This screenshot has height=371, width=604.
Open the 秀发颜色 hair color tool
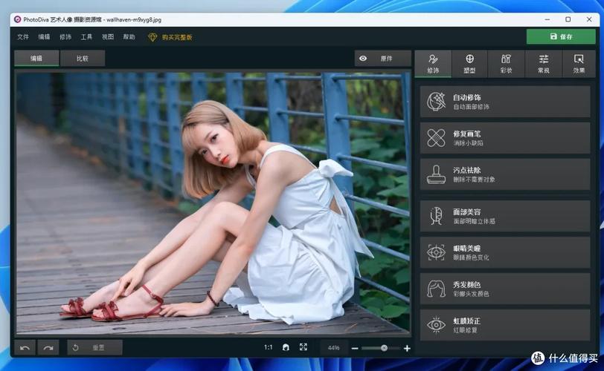[x=505, y=289]
